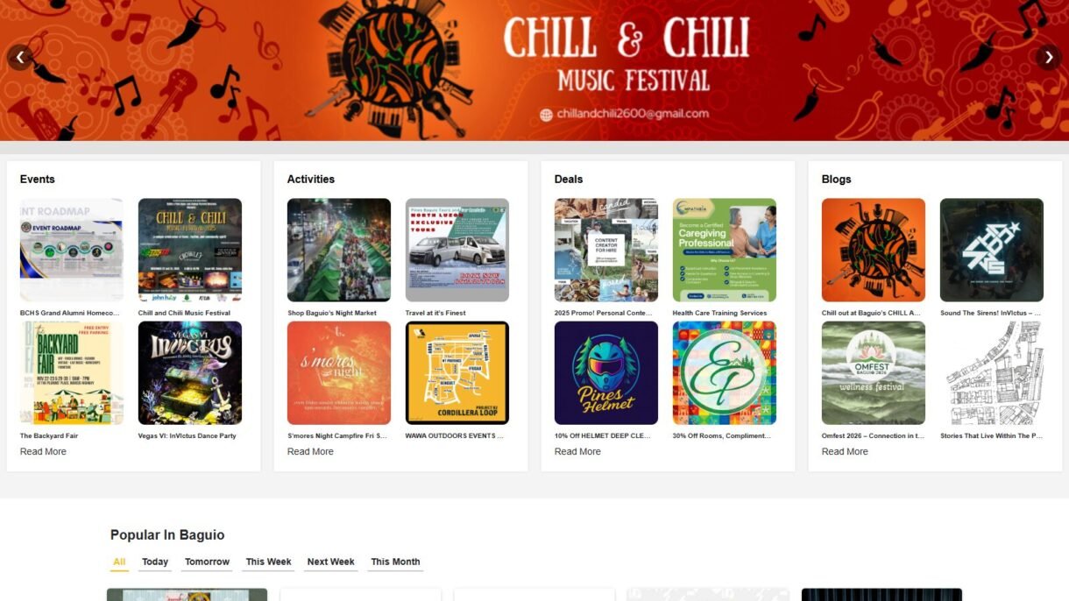
Task: Open Vegas VI: InVictus Dance Party title link
Action: (188, 435)
